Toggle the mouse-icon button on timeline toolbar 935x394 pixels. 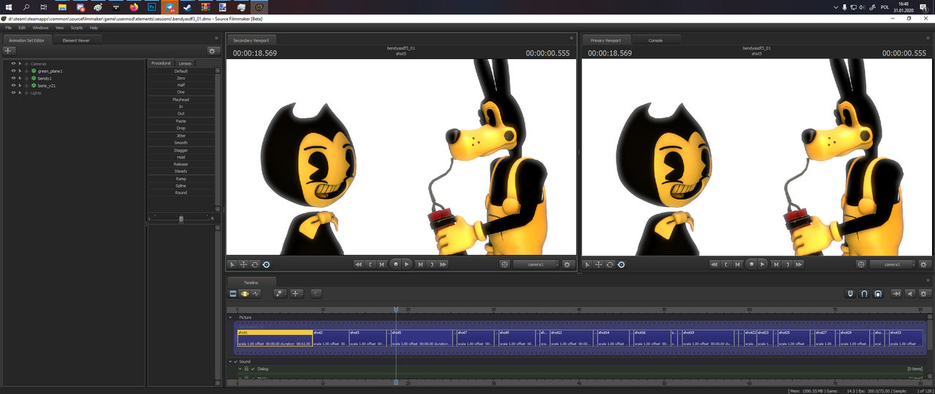point(850,293)
